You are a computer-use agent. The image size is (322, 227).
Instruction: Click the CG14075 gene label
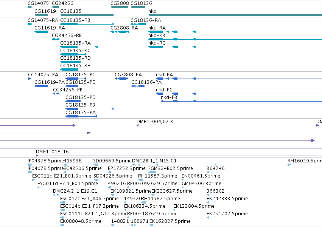click(x=38, y=3)
